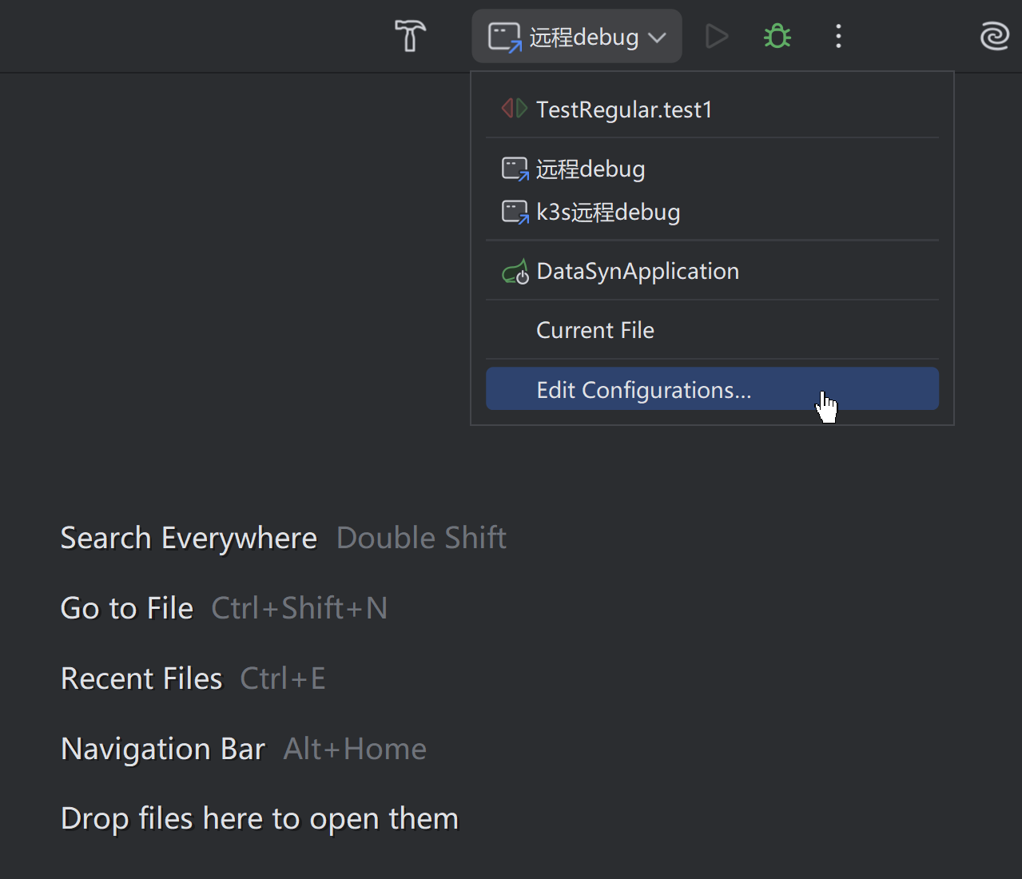Image resolution: width=1022 pixels, height=879 pixels.
Task: Open Edit Configurations... dialog
Action: tap(643, 390)
